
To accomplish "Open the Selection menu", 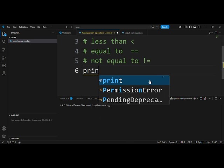I will tap(23, 27).
